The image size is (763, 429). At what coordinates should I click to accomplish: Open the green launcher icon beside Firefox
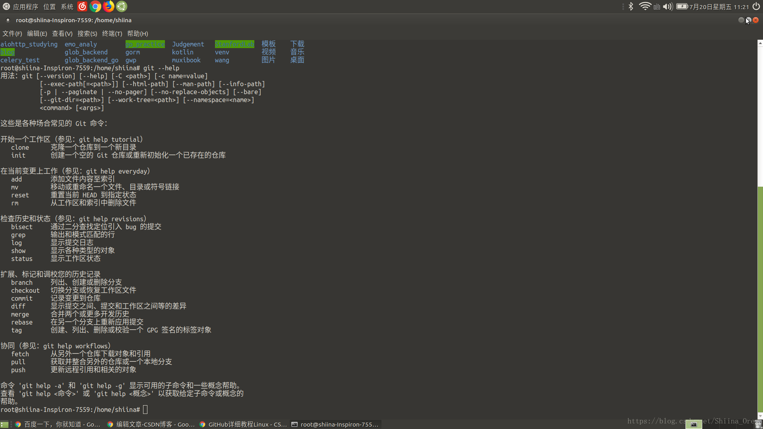coord(122,6)
